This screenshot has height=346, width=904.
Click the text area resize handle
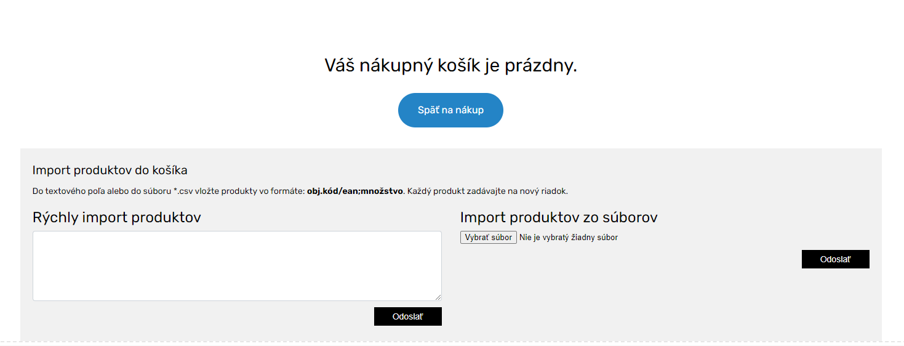(438, 297)
